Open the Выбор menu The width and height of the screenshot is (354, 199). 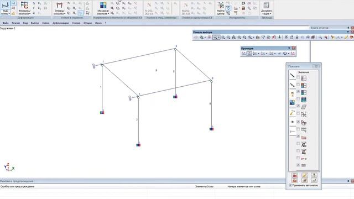(35, 23)
